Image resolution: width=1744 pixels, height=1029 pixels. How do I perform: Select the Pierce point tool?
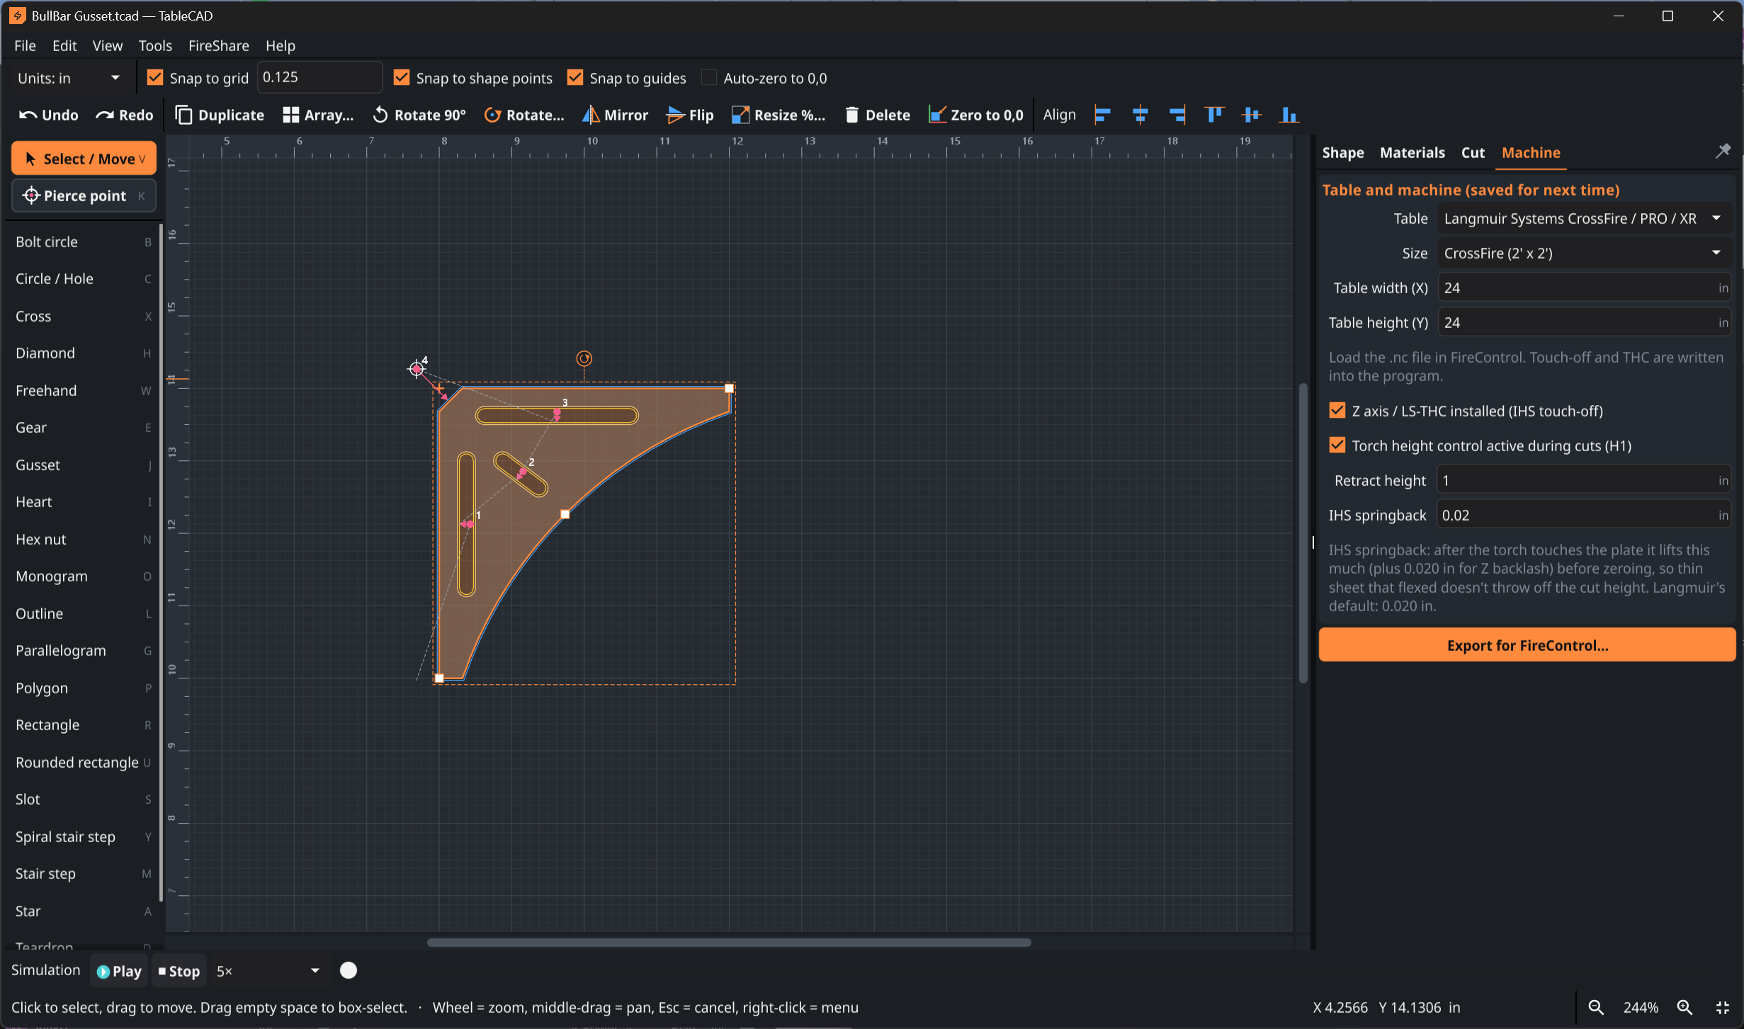[x=84, y=196]
